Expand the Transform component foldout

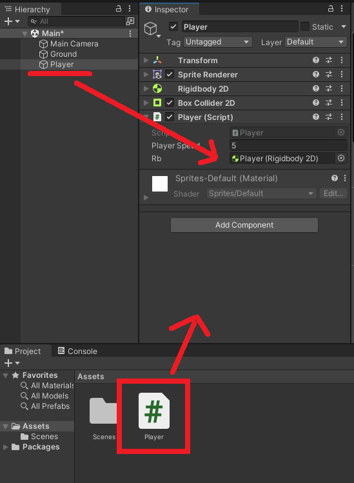coord(146,60)
